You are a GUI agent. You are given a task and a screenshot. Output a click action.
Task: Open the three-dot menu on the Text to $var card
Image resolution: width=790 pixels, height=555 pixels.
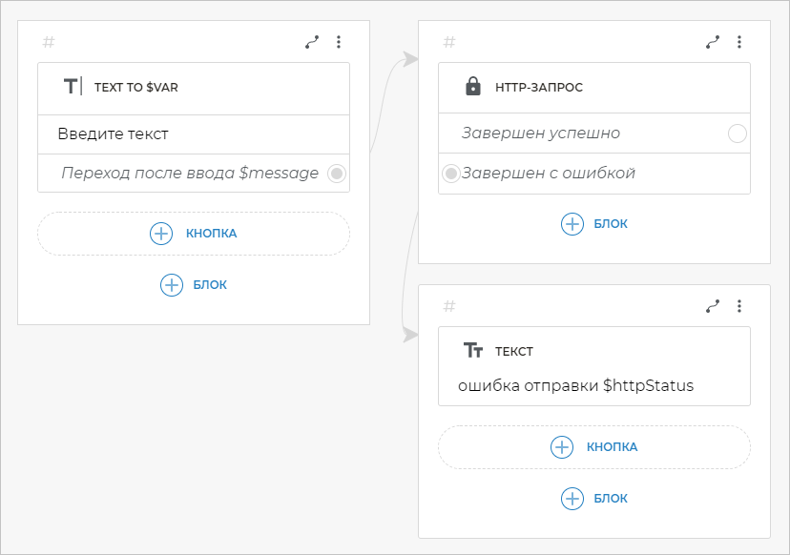click(x=339, y=42)
